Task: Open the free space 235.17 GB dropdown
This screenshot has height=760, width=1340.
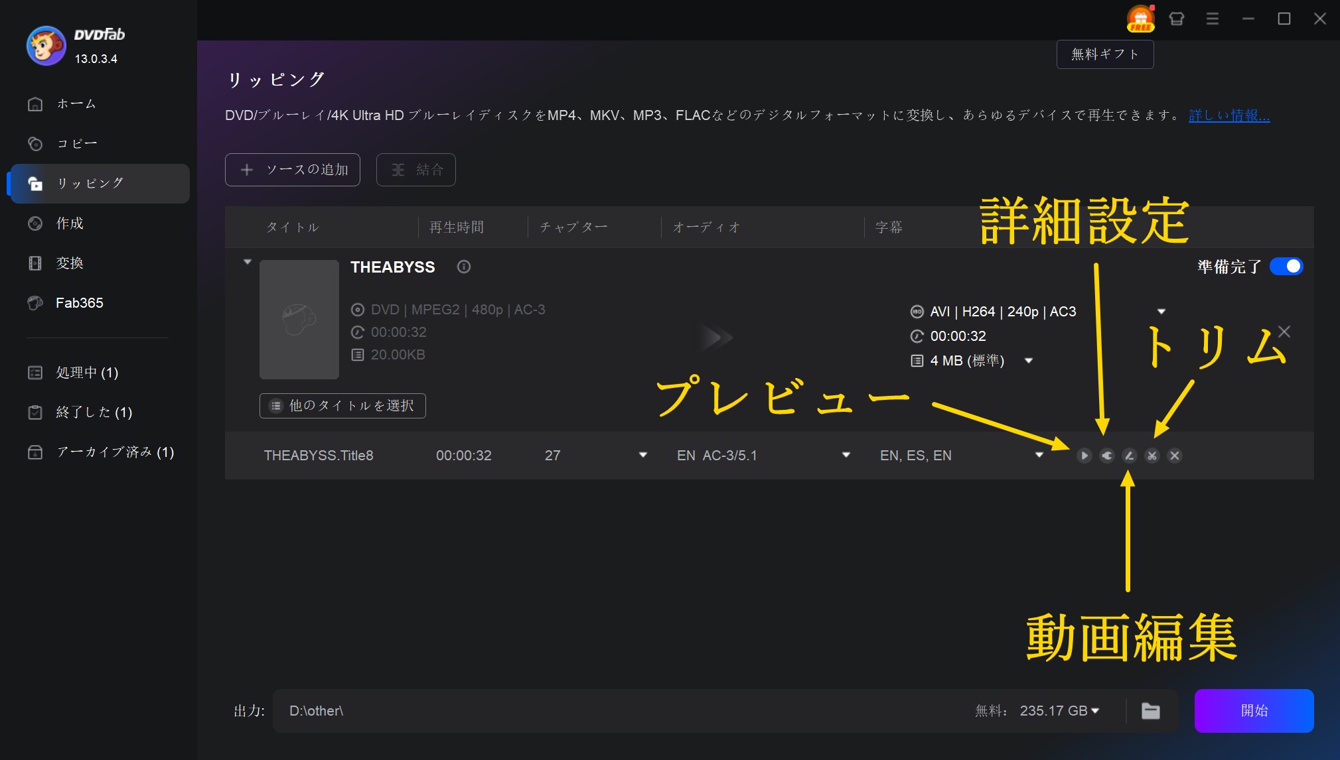Action: 1095,711
